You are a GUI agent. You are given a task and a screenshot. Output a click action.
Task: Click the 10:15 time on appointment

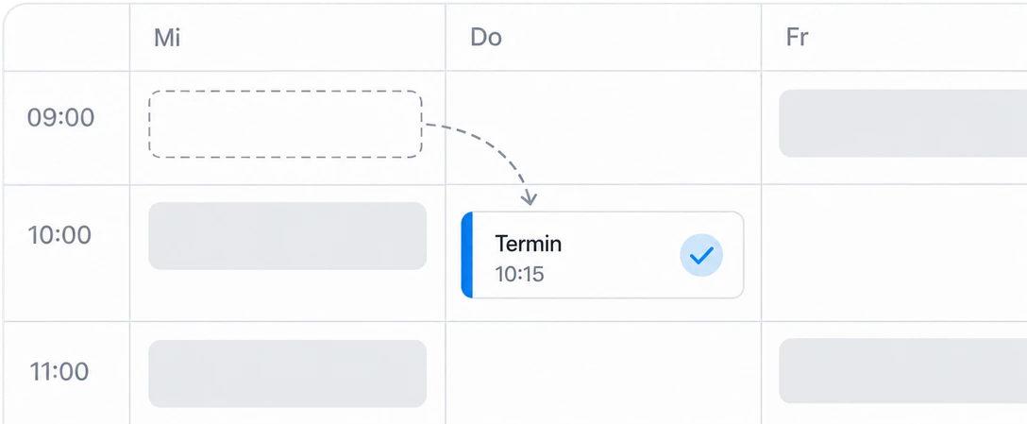pyautogui.click(x=519, y=274)
